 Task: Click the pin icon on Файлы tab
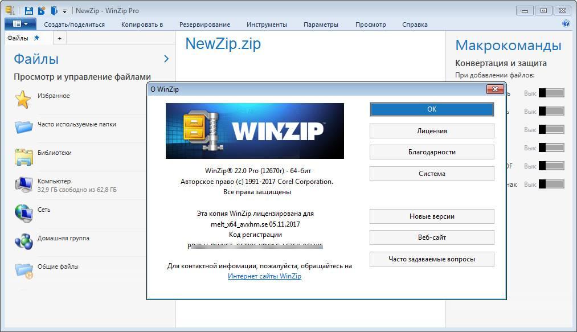[x=36, y=38]
